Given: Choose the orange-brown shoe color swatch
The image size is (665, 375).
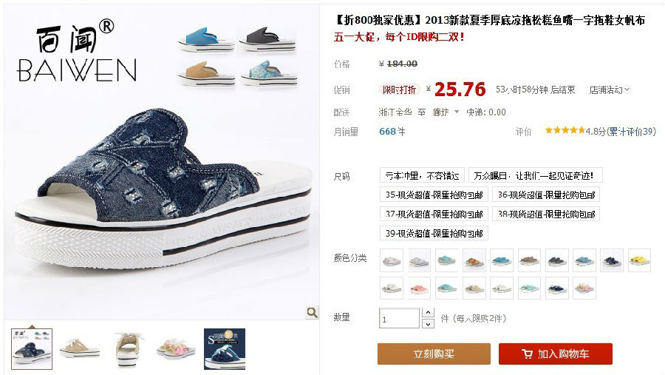Looking at the screenshot, I should (474, 260).
